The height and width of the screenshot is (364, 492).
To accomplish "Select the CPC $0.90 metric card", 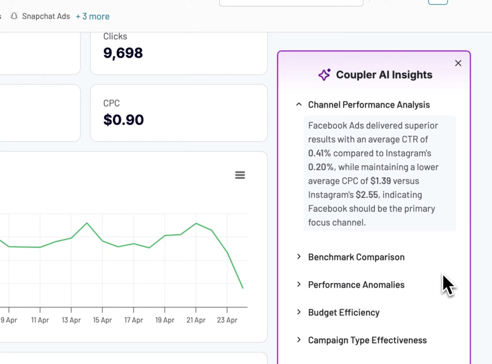I will [178, 113].
